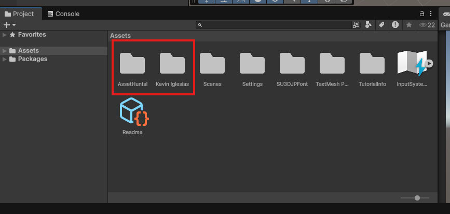Screen dimensions: 450x214
Task: Select the InputSystem actions asset icon
Action: click(411, 64)
